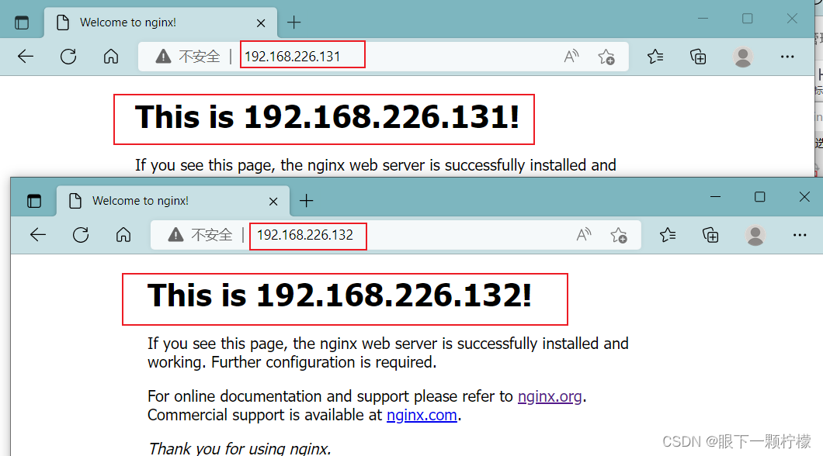
Task: Add page to favorites in the 192.168.226.132 window
Action: (619, 235)
